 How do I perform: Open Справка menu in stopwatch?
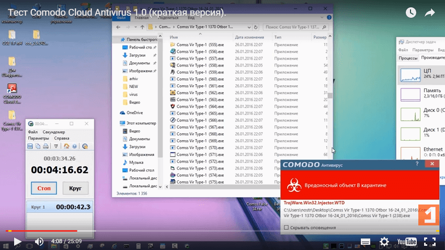62,138
